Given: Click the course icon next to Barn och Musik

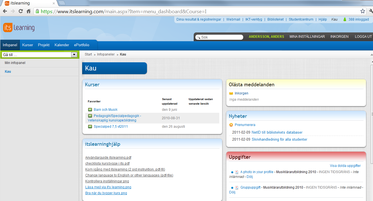Looking at the screenshot, I should point(90,110).
